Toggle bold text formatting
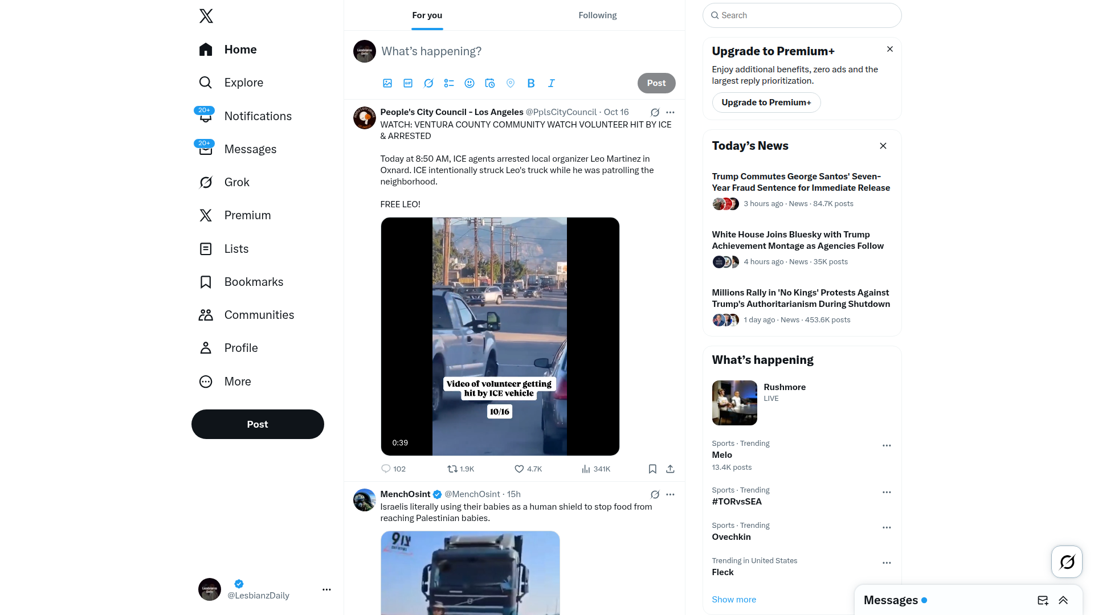Image resolution: width=1094 pixels, height=615 pixels. pos(531,83)
